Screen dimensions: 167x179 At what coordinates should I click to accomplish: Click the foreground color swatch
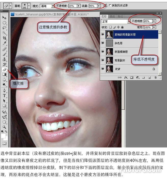click(x=3, y=136)
